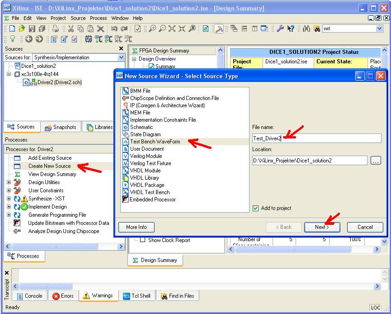Switch to the Errors tab
This screenshot has height=314, width=391.
click(63, 296)
